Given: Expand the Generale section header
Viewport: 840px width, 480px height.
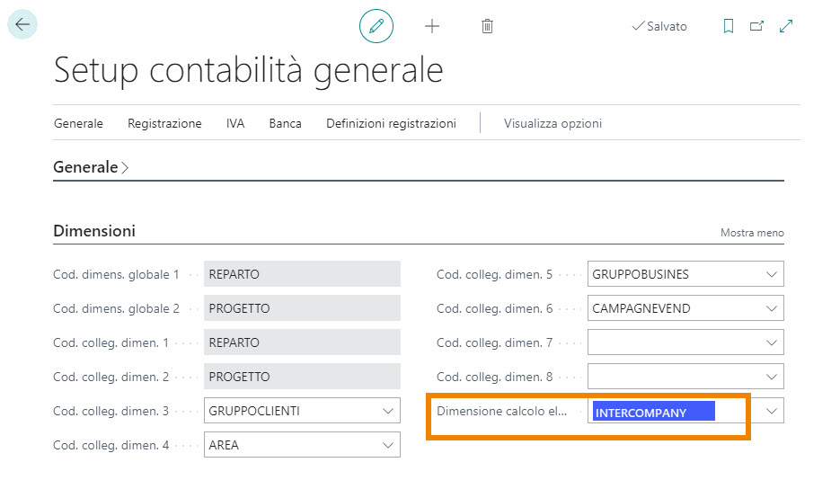Looking at the screenshot, I should [91, 167].
